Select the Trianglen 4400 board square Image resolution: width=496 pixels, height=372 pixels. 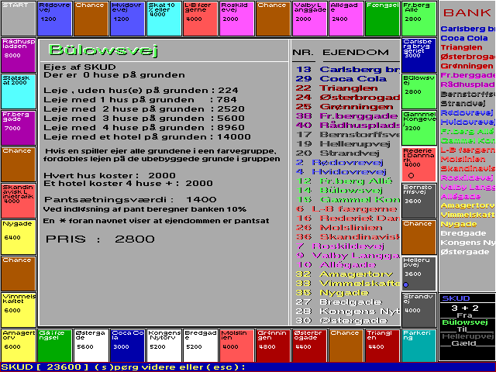click(382, 346)
